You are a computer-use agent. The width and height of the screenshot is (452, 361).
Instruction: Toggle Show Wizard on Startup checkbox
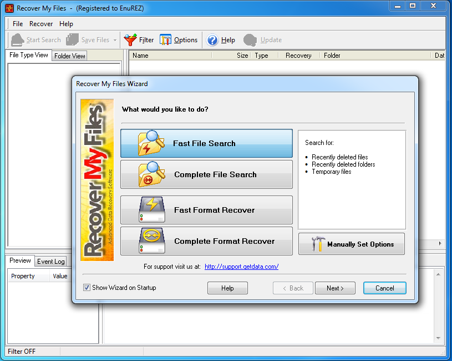point(87,288)
